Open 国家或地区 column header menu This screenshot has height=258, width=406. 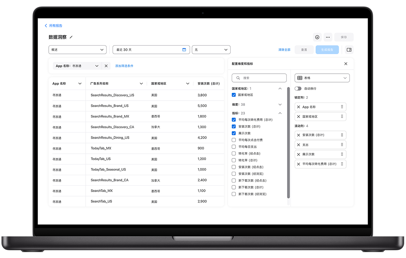pos(187,84)
